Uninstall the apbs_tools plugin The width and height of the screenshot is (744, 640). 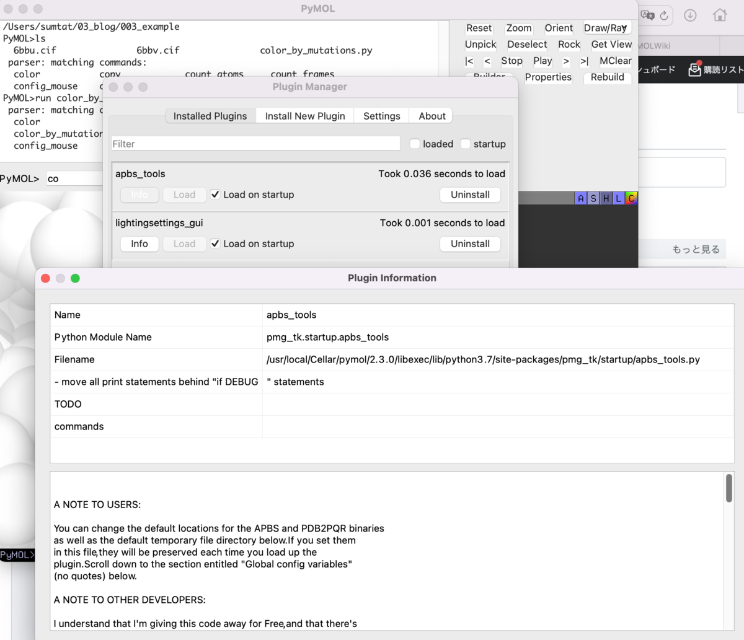pyautogui.click(x=470, y=195)
